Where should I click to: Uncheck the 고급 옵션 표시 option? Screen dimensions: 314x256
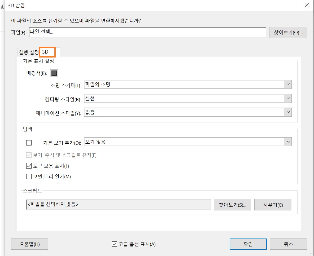[115, 244]
